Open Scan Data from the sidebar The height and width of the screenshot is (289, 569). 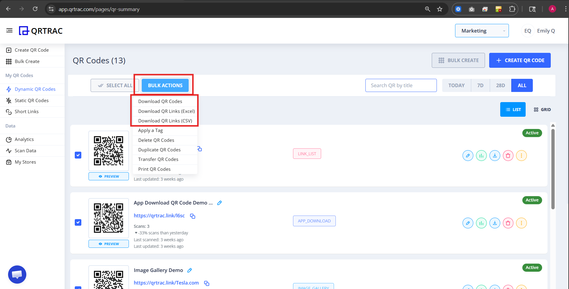pos(25,150)
